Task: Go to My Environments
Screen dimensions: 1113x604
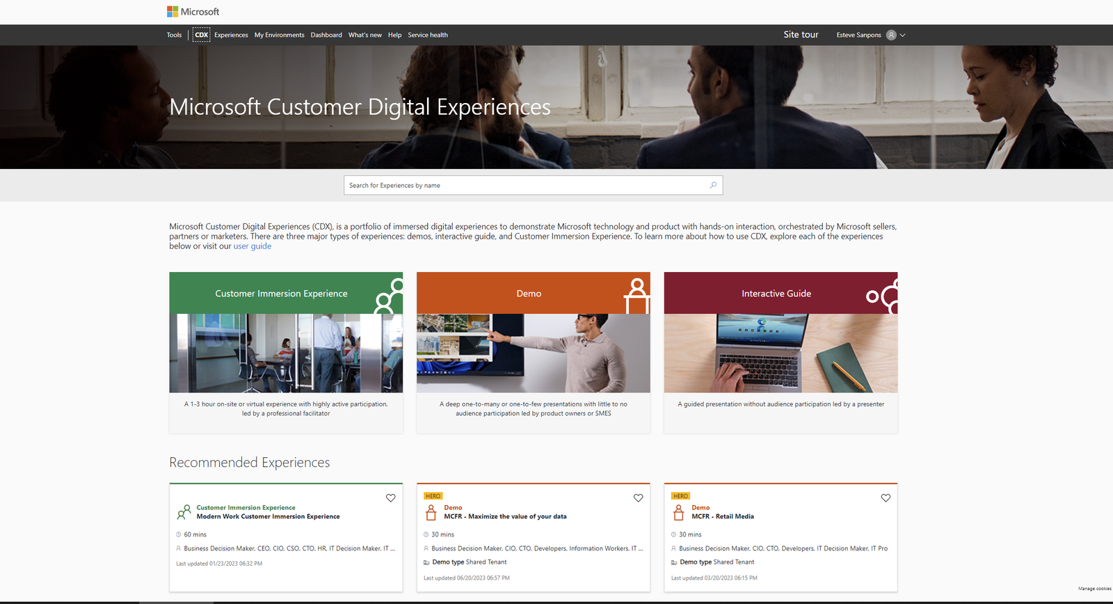Action: click(x=279, y=35)
